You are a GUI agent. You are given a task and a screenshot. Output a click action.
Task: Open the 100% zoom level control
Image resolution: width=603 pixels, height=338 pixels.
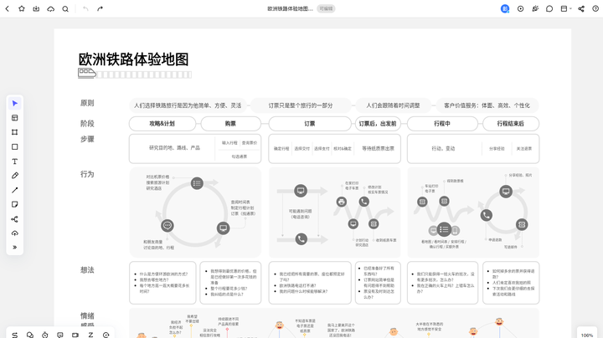(x=587, y=335)
